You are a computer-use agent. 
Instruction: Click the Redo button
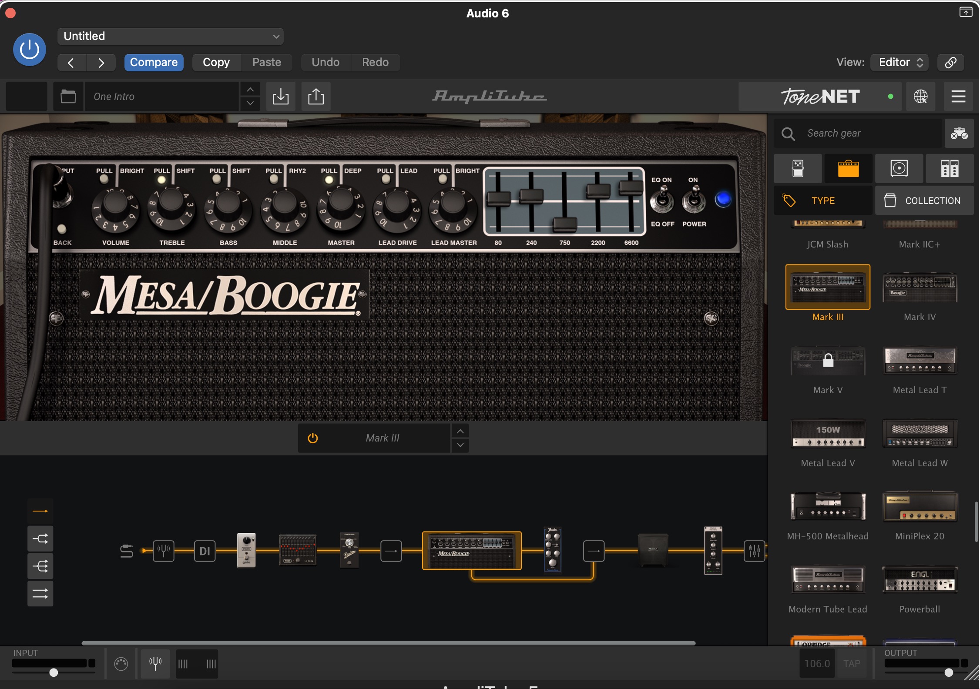[x=376, y=63]
